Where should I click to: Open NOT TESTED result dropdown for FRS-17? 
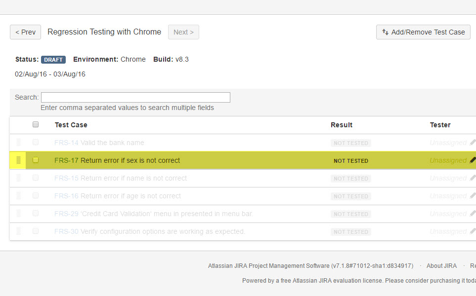tap(350, 161)
